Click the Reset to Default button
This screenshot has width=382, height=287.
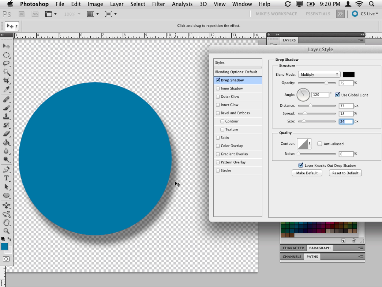[x=345, y=173]
